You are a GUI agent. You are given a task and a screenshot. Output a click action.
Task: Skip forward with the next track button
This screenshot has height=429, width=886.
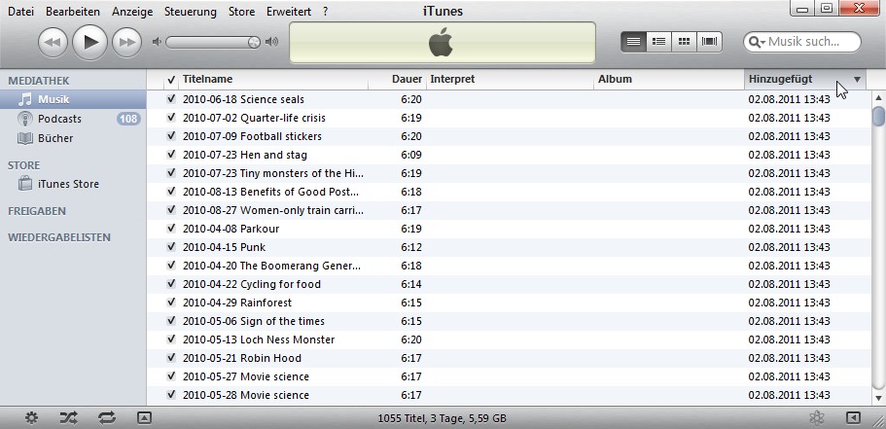[x=127, y=43]
